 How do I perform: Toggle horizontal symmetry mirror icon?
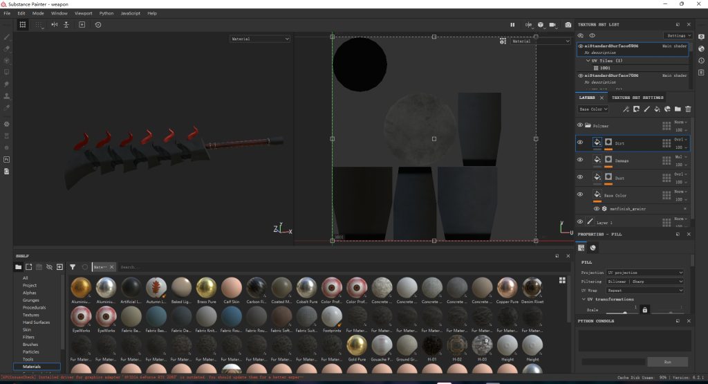tap(55, 25)
